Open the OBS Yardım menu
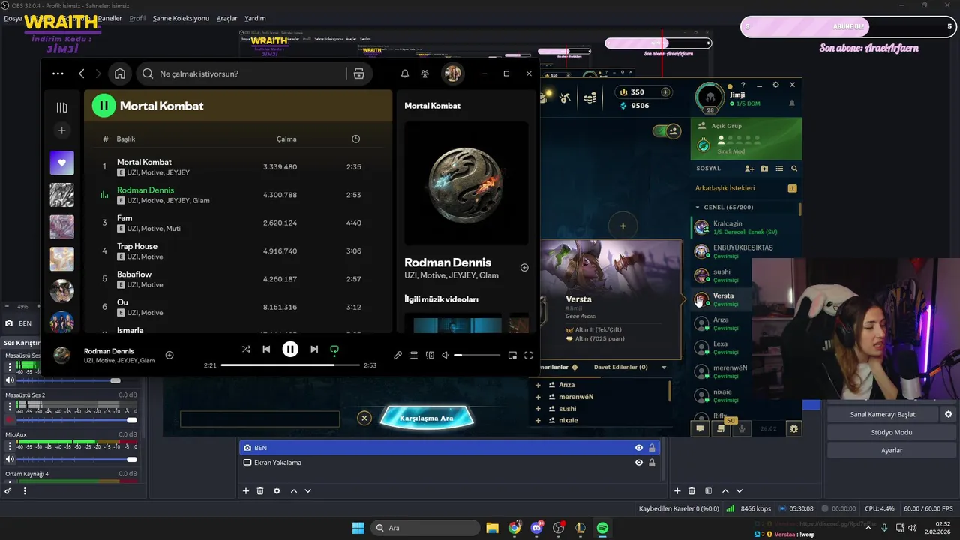Image resolution: width=960 pixels, height=540 pixels. (x=255, y=18)
